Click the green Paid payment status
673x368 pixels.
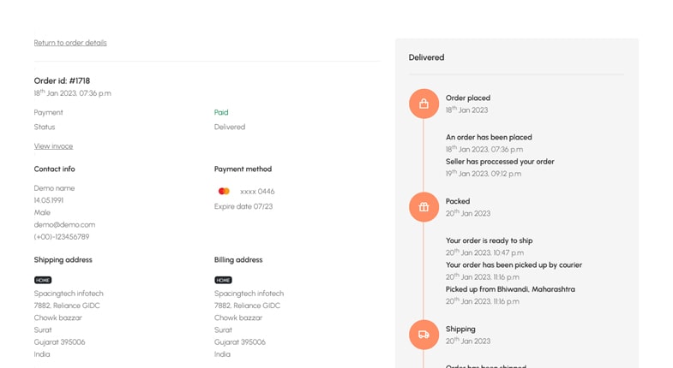click(221, 112)
